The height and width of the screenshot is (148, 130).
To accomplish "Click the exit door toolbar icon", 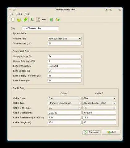I will tap(58, 19).
